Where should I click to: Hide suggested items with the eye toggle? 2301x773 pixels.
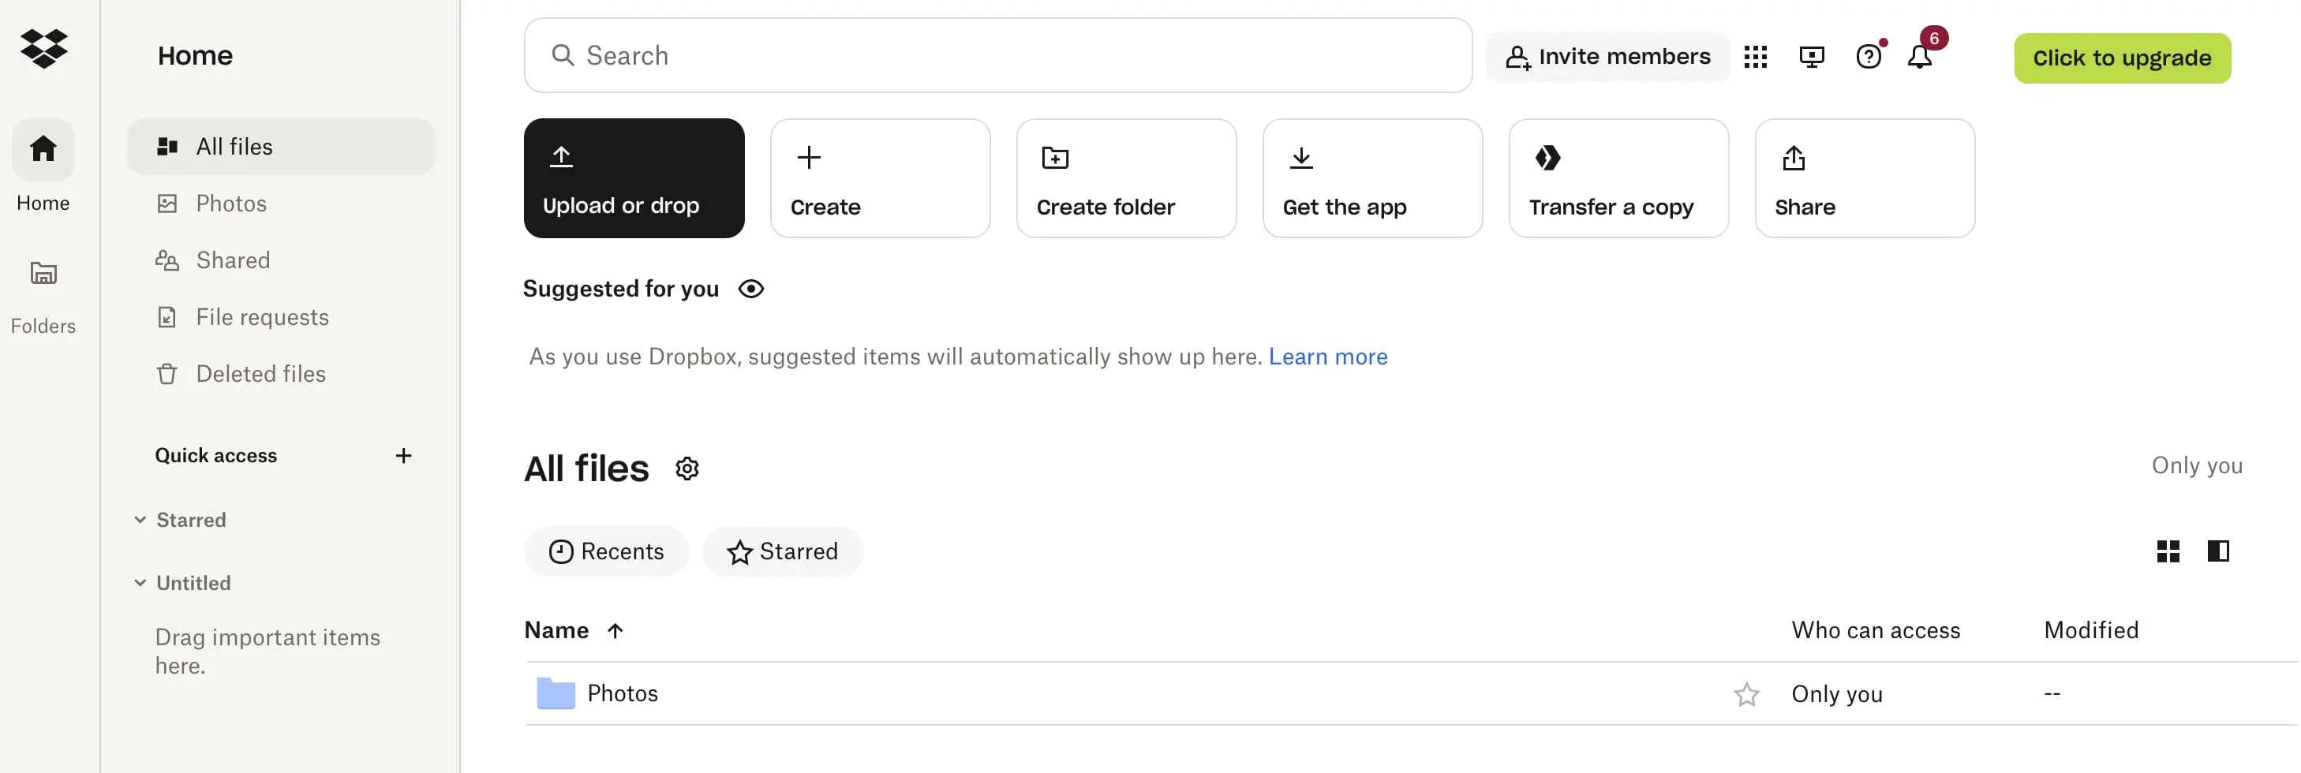pos(751,289)
